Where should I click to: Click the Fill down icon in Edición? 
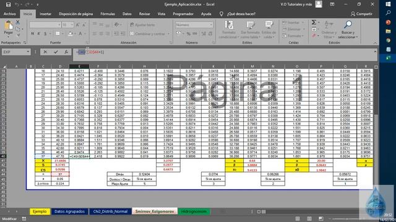coord(314,29)
